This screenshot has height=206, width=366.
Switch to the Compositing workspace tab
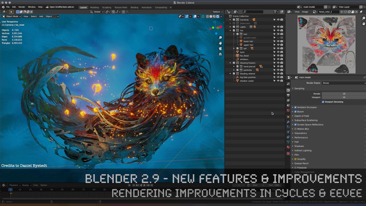[x=161, y=7]
